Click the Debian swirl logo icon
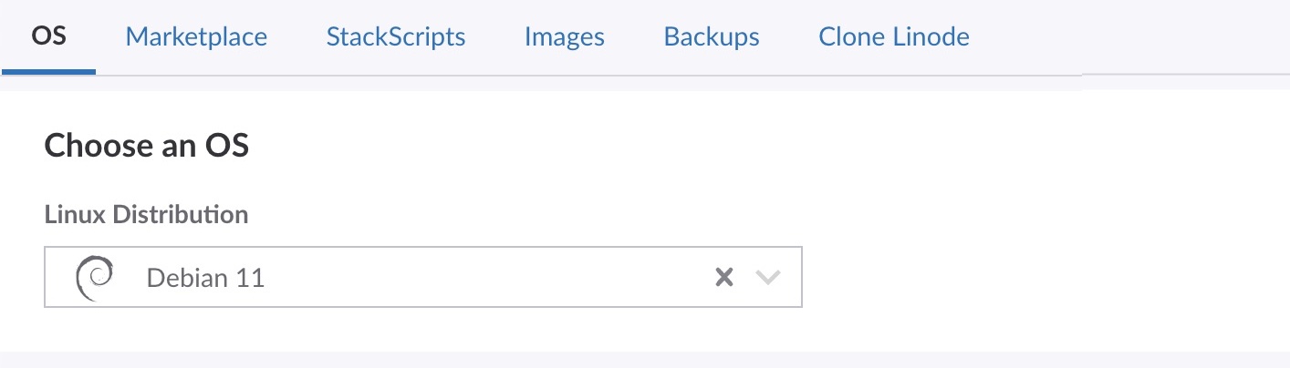 [x=94, y=277]
